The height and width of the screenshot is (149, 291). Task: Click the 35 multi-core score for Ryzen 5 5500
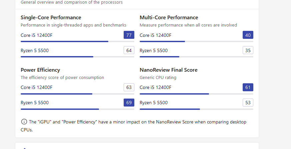coord(248,50)
